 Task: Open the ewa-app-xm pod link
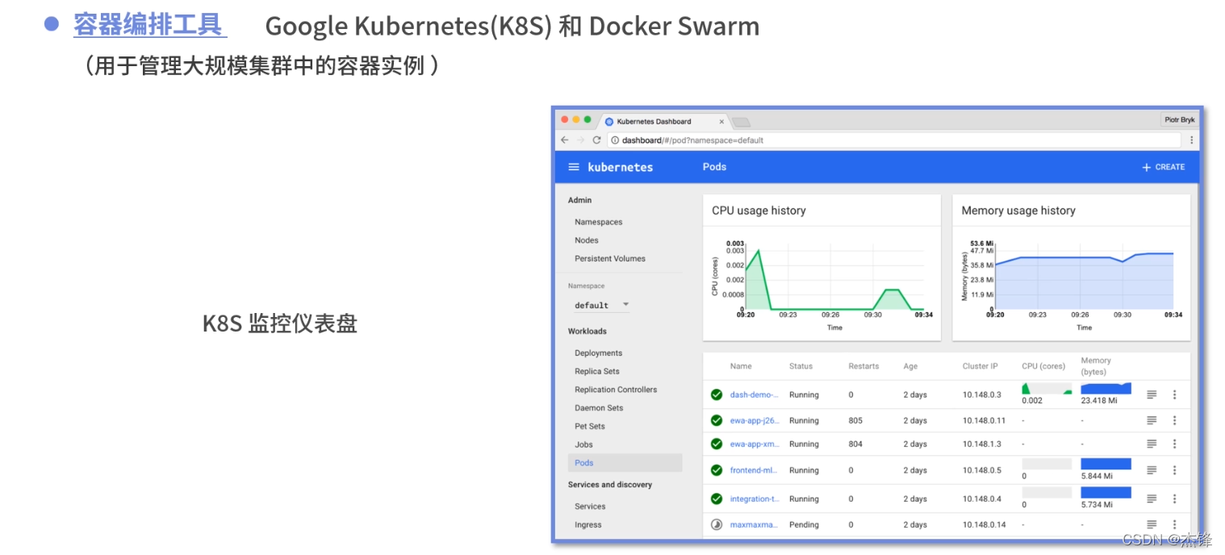pyautogui.click(x=755, y=444)
